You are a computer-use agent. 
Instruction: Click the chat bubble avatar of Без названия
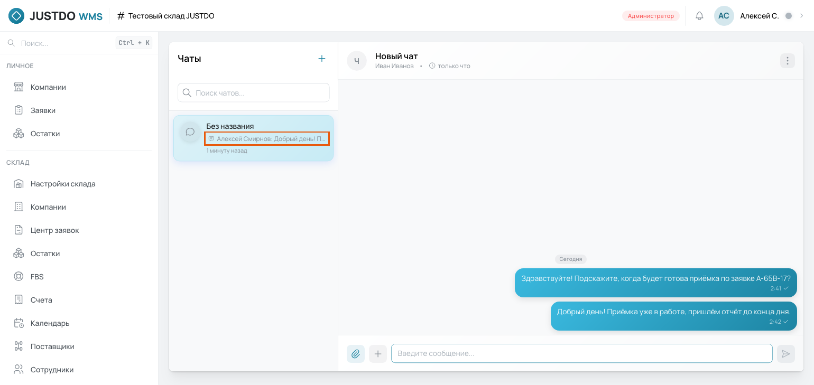click(x=190, y=132)
